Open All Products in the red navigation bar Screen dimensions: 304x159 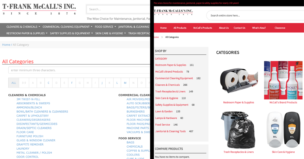pos(180,28)
